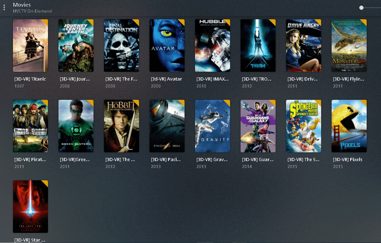Click the '[3D-VR] The S...' title

pos(303,160)
